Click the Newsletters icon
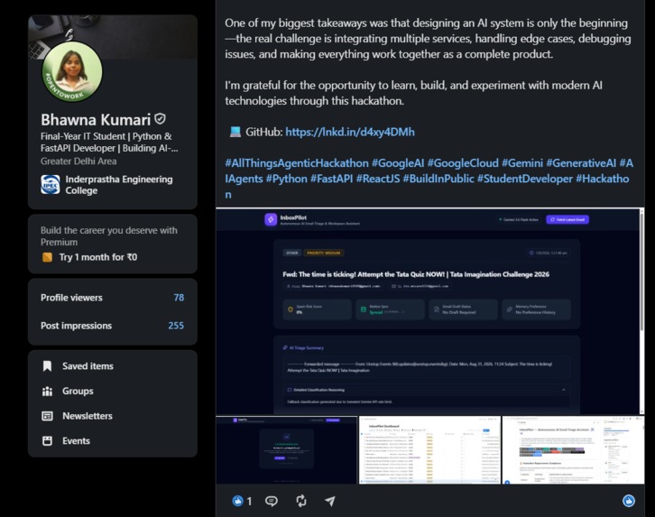 (x=47, y=416)
